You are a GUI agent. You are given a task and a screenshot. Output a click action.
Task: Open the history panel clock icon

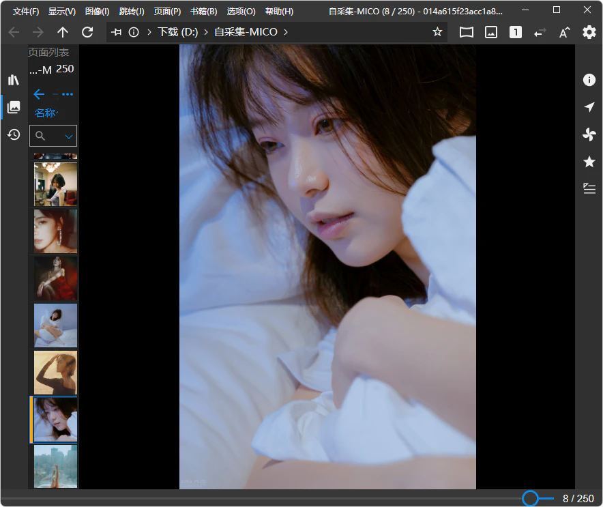[14, 134]
